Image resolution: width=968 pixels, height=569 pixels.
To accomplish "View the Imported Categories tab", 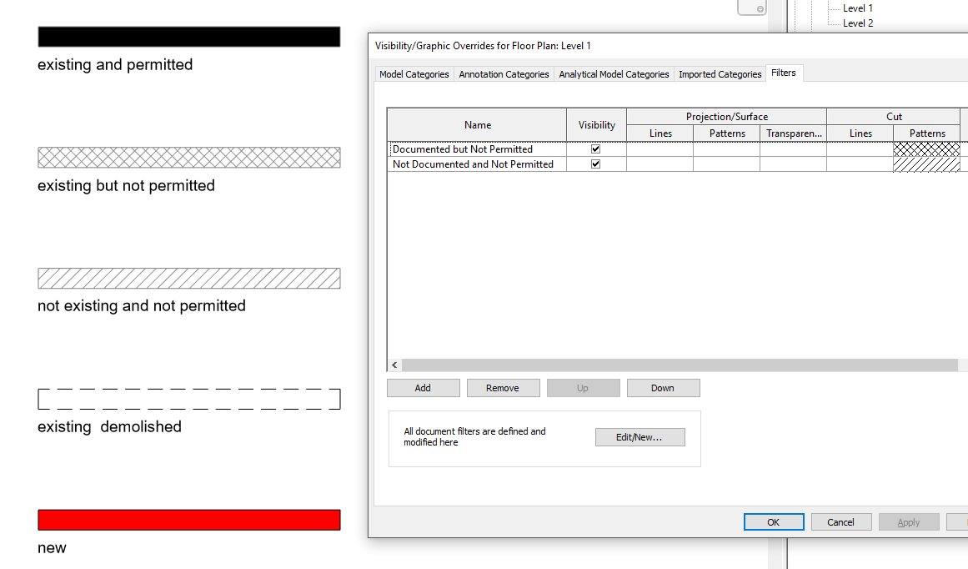I will point(720,73).
